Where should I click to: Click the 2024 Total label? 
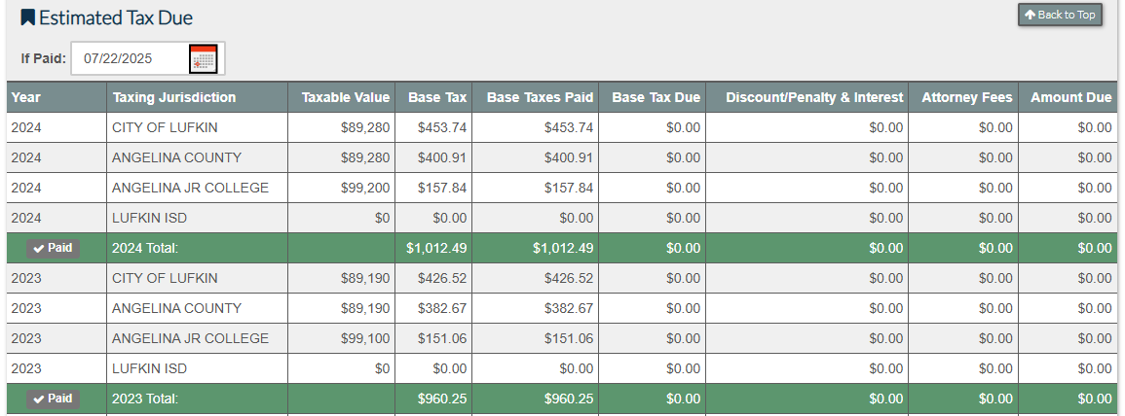(145, 248)
